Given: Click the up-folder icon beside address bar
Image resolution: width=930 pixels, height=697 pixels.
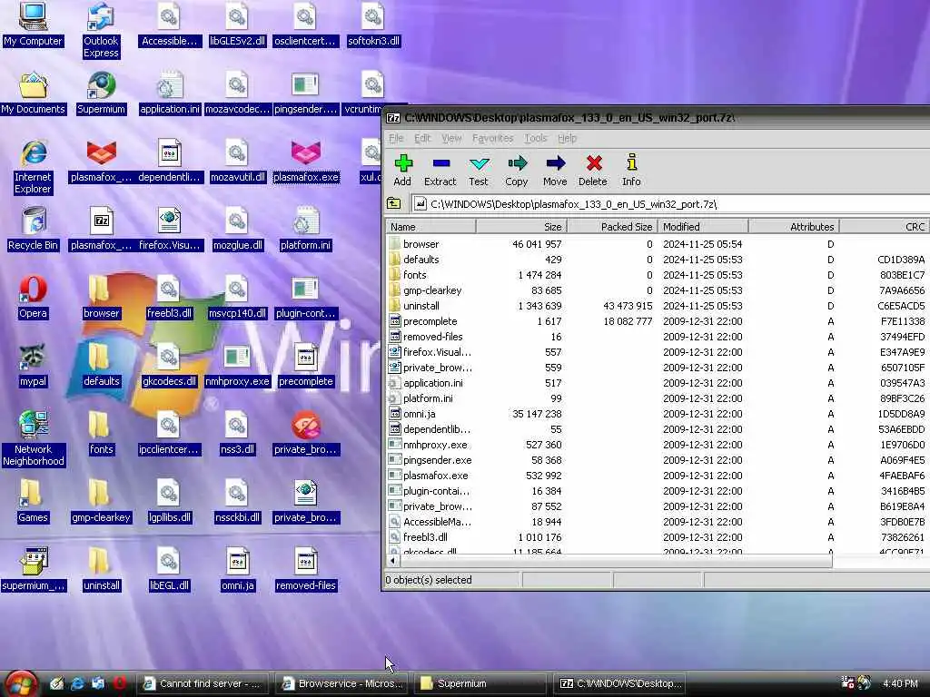Looking at the screenshot, I should pos(394,204).
